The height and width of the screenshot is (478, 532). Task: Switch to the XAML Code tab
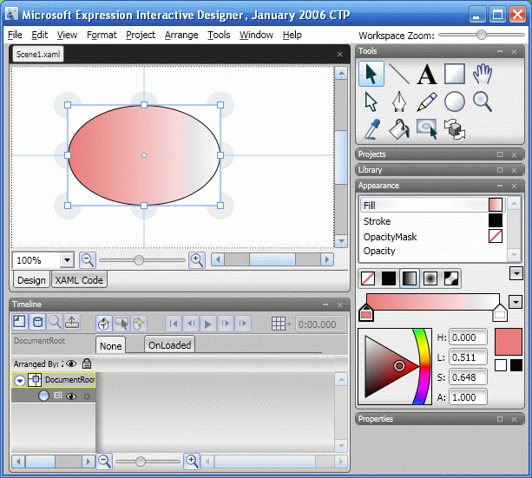click(x=79, y=280)
